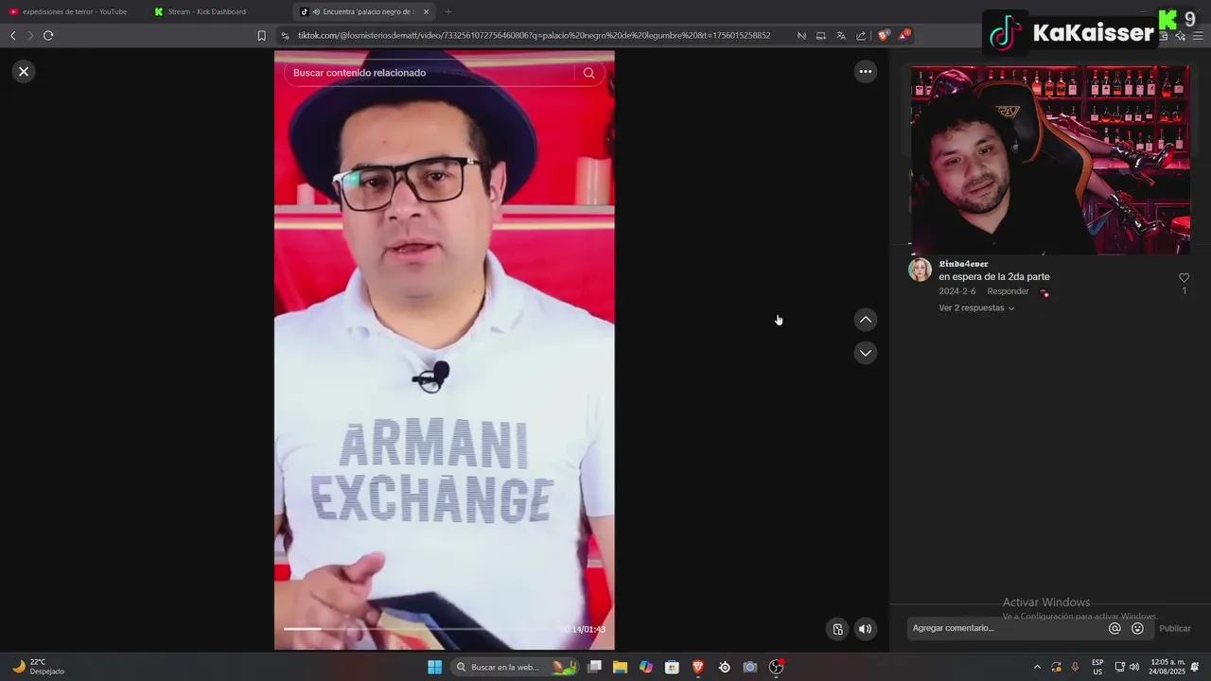Open weather widget showing 22°C Despejado
Image resolution: width=1211 pixels, height=681 pixels.
pos(38,667)
